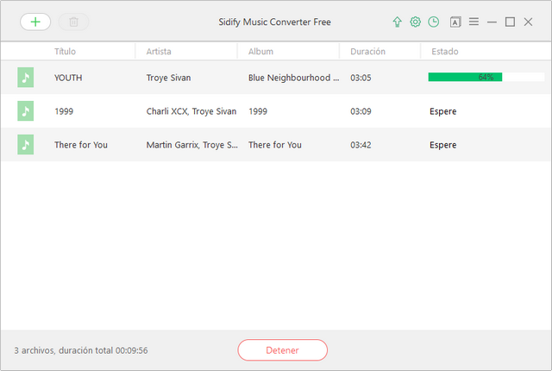
Task: Sort by the Título column header
Action: pyautogui.click(x=66, y=52)
